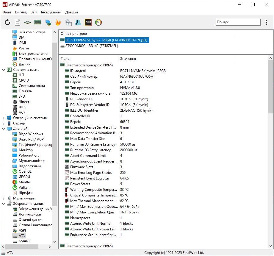Collapse the Збереження даних tree node
This screenshot has height=256, width=274.
click(x=3, y=204)
